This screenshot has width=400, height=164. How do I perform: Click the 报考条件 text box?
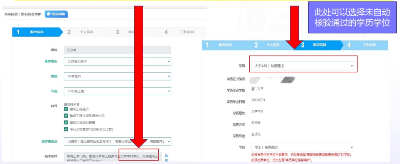112,158
